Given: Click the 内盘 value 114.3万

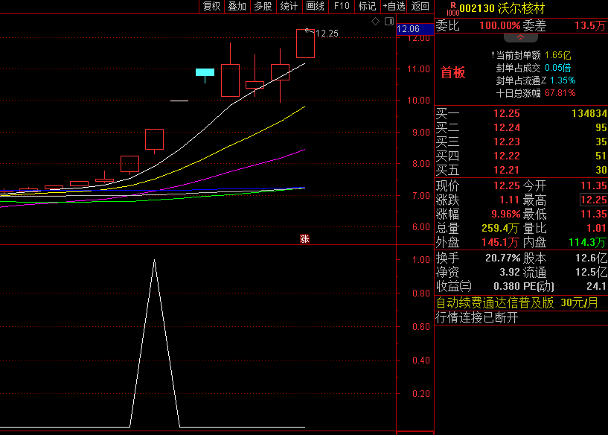Looking at the screenshot, I should click(x=587, y=243).
